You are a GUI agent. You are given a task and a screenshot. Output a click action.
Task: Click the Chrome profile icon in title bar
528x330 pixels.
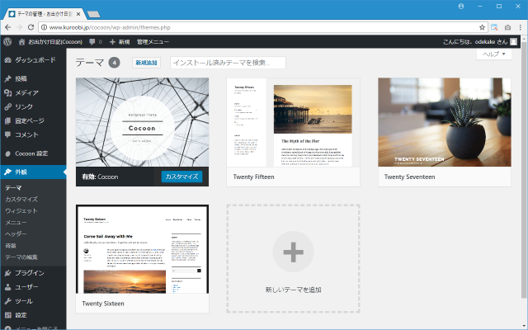(x=461, y=6)
